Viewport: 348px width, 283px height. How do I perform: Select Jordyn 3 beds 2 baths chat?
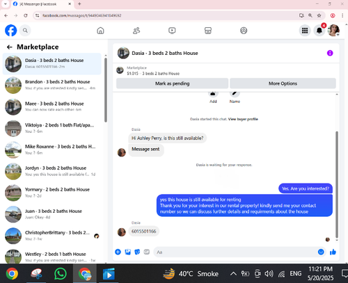(52, 172)
